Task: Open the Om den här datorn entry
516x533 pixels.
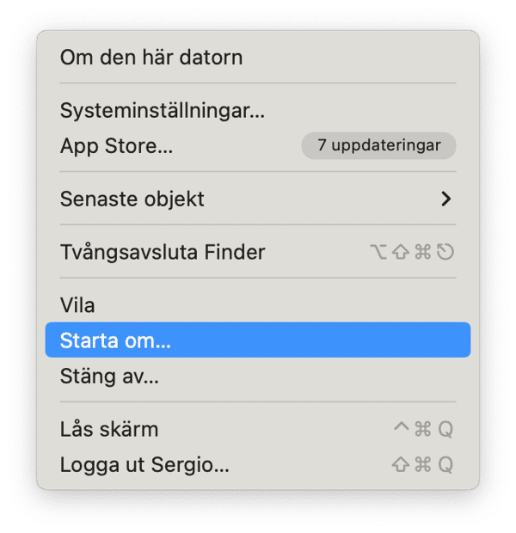Action: pos(151,58)
